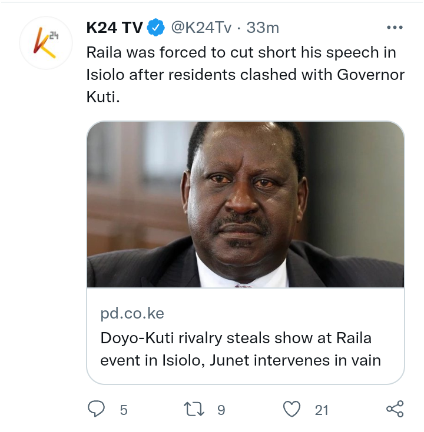The height and width of the screenshot is (432, 424).
Task: Click the blue verified badge
Action: click(x=155, y=27)
